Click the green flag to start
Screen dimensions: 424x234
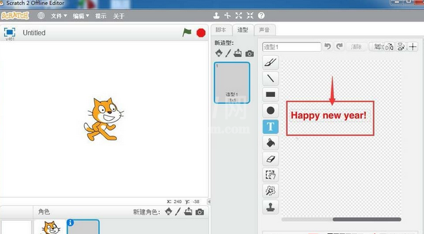(x=187, y=33)
